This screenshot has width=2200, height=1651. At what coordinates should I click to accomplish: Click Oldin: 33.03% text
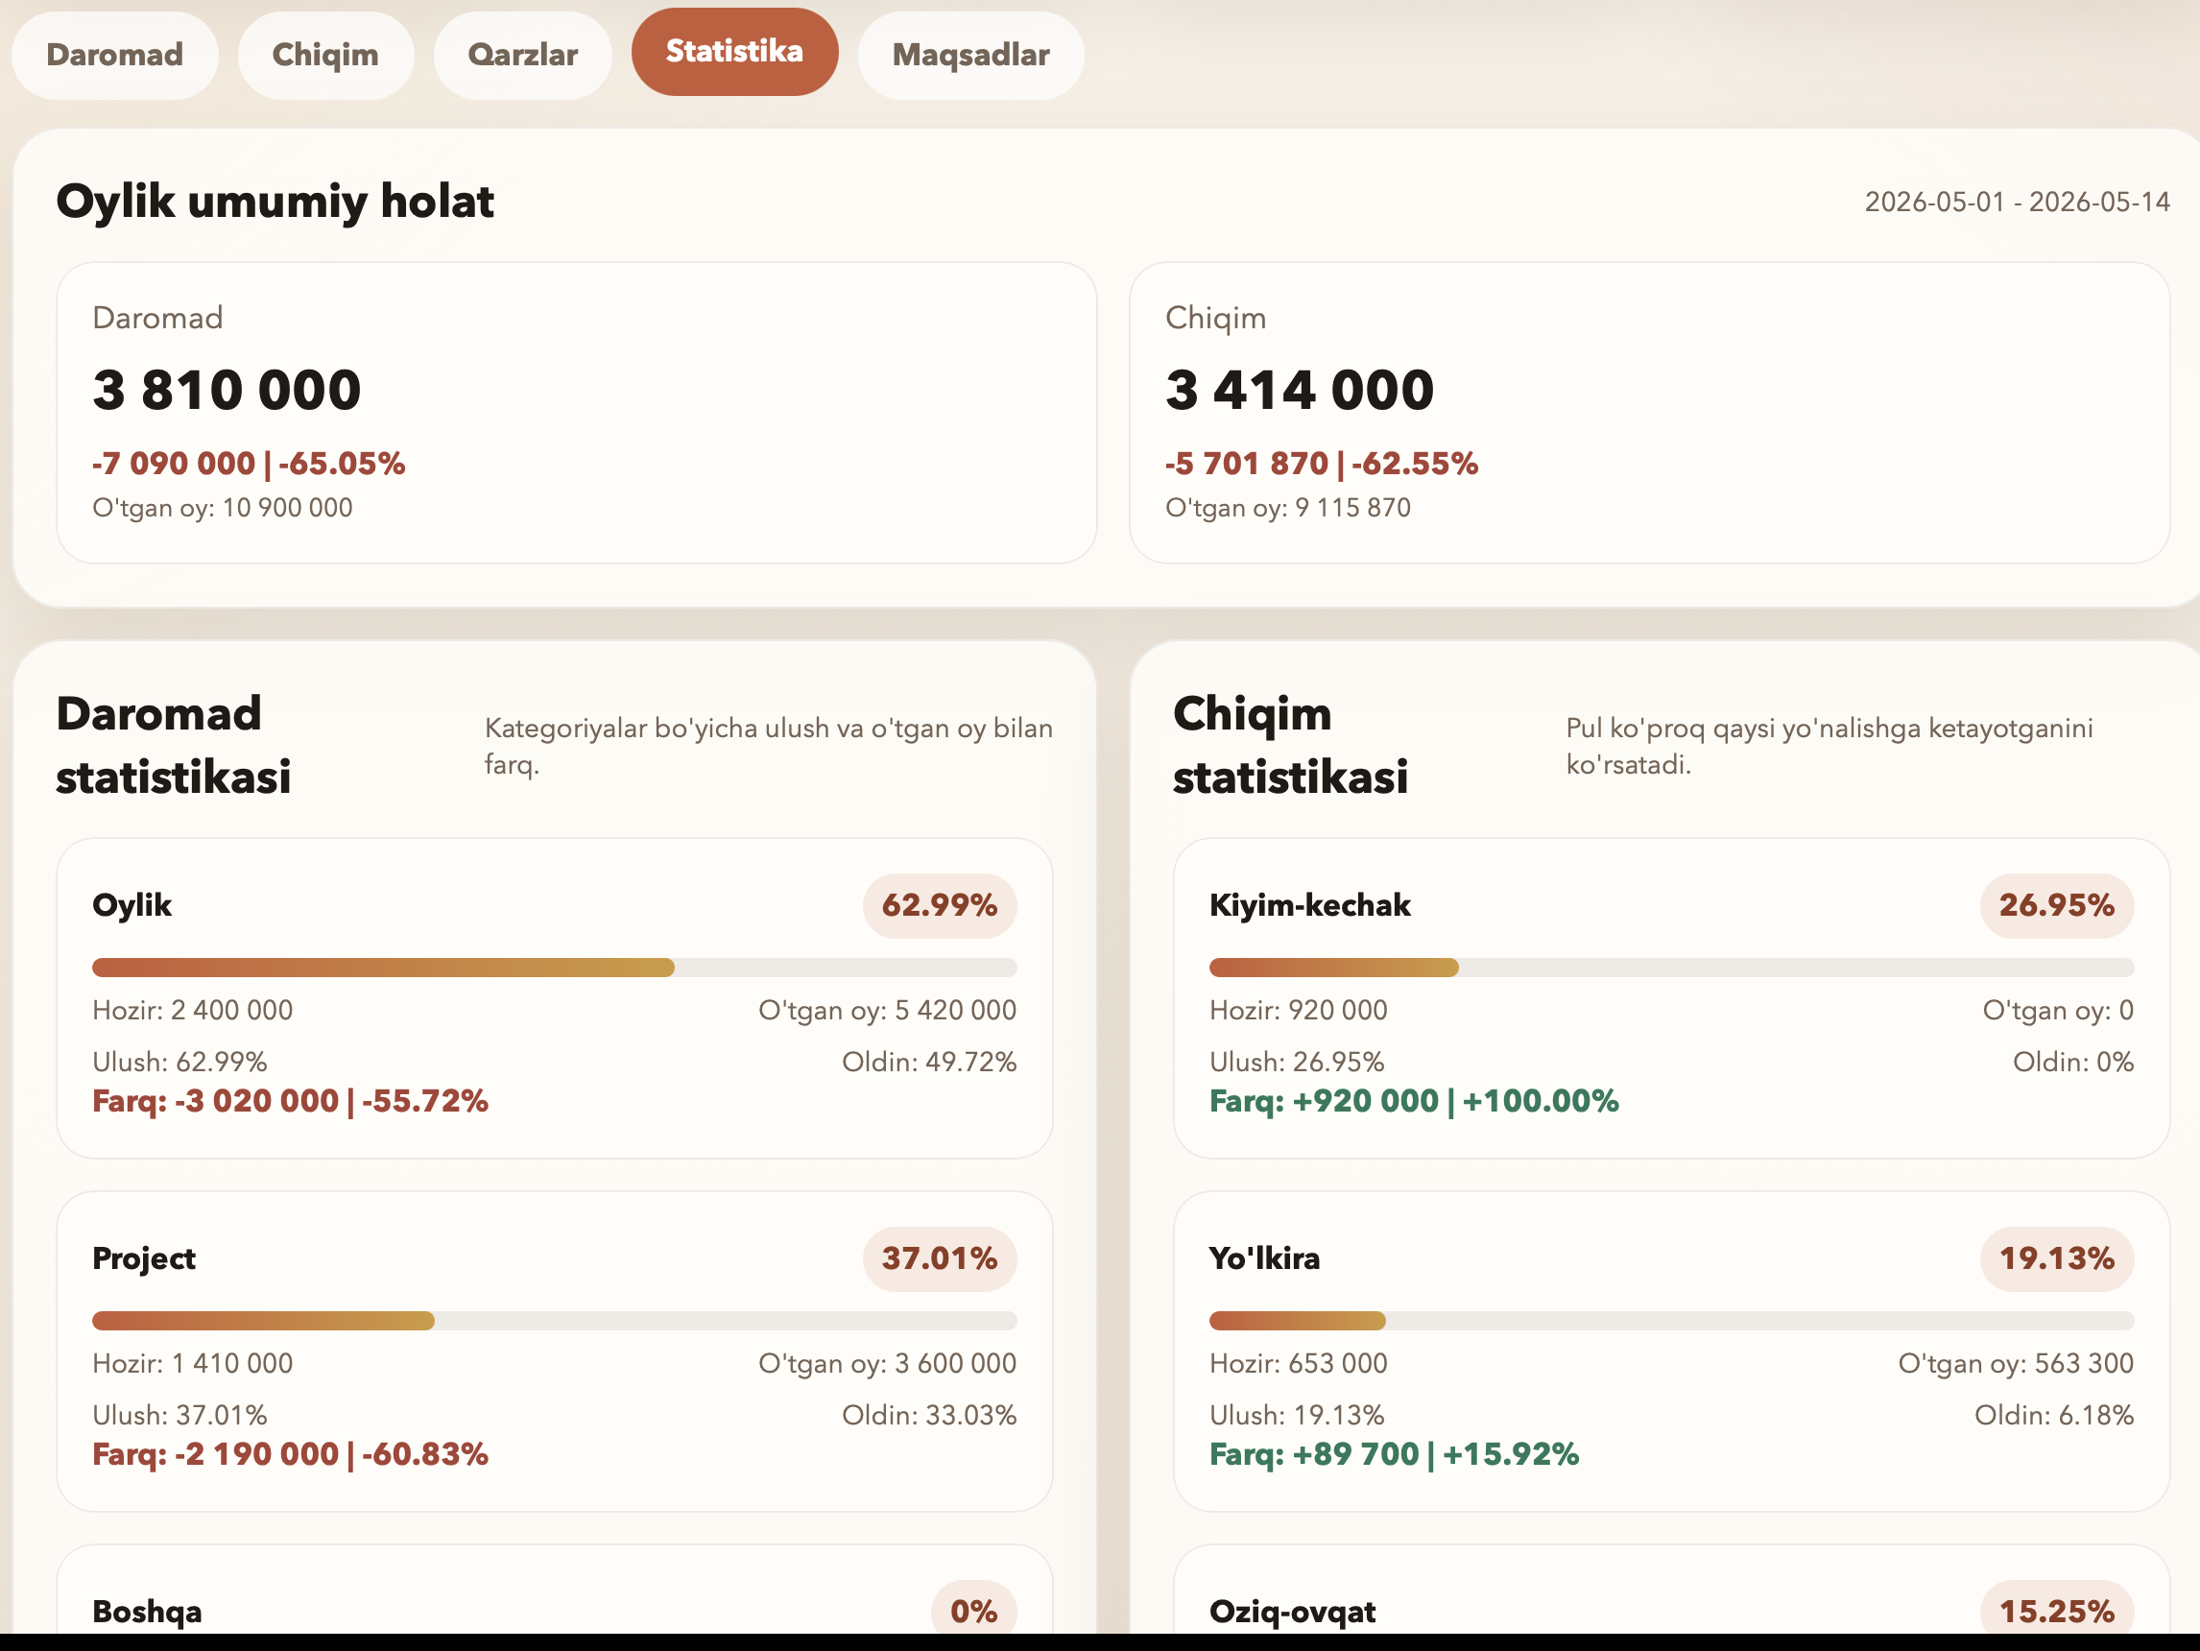(929, 1415)
